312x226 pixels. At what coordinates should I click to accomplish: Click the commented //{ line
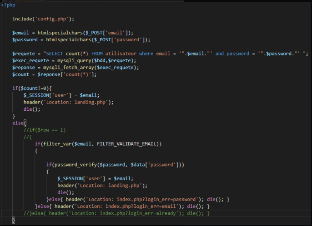pos(28,137)
